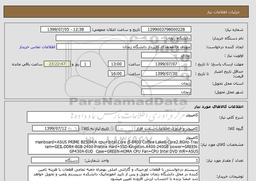This screenshot has width=256, height=181.
Task: Select the گروه کالا field سخت افزار
Action: point(157,129)
